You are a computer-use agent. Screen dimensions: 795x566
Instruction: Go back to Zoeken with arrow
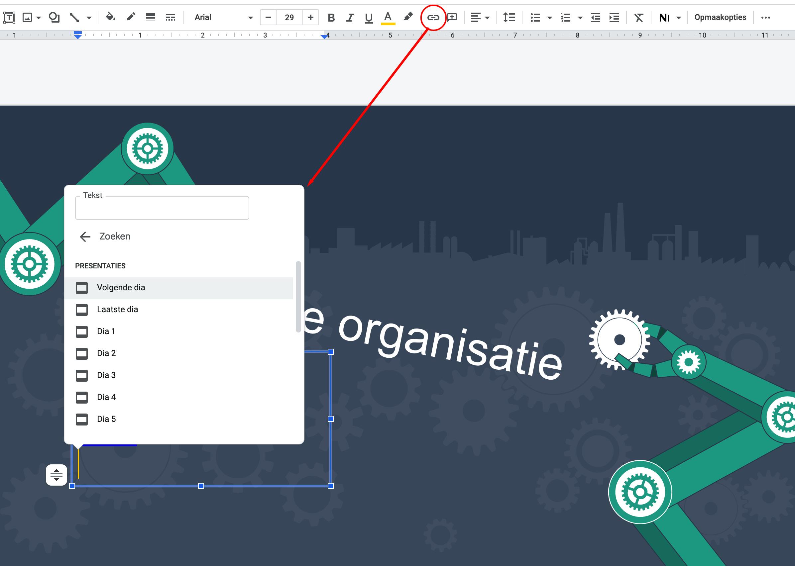tap(85, 236)
